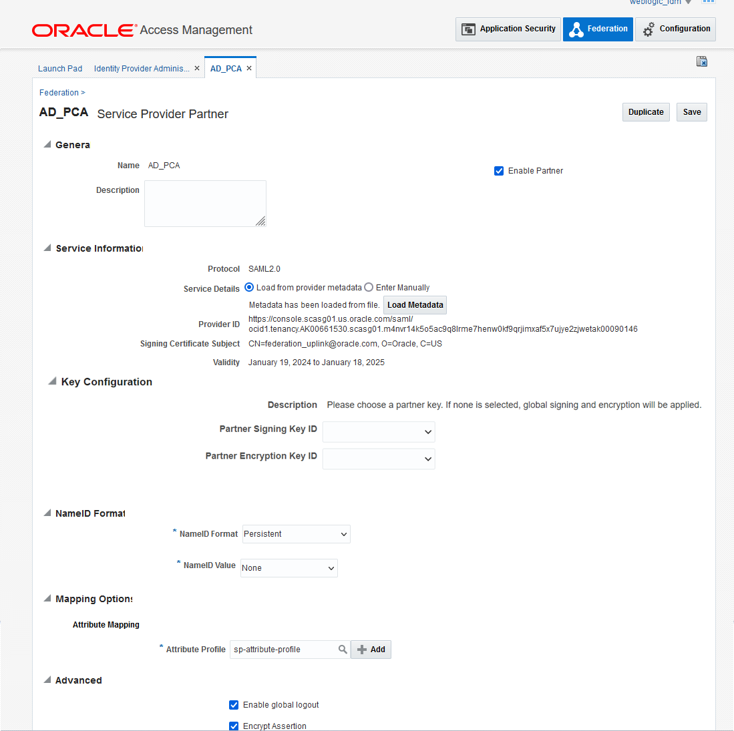Collapse the Advanced section
Image resolution: width=734 pixels, height=731 pixels.
(47, 680)
